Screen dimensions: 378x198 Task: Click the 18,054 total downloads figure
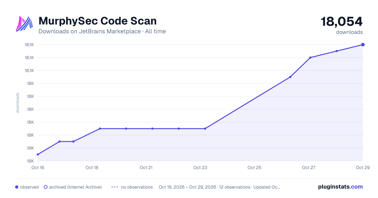coord(341,22)
